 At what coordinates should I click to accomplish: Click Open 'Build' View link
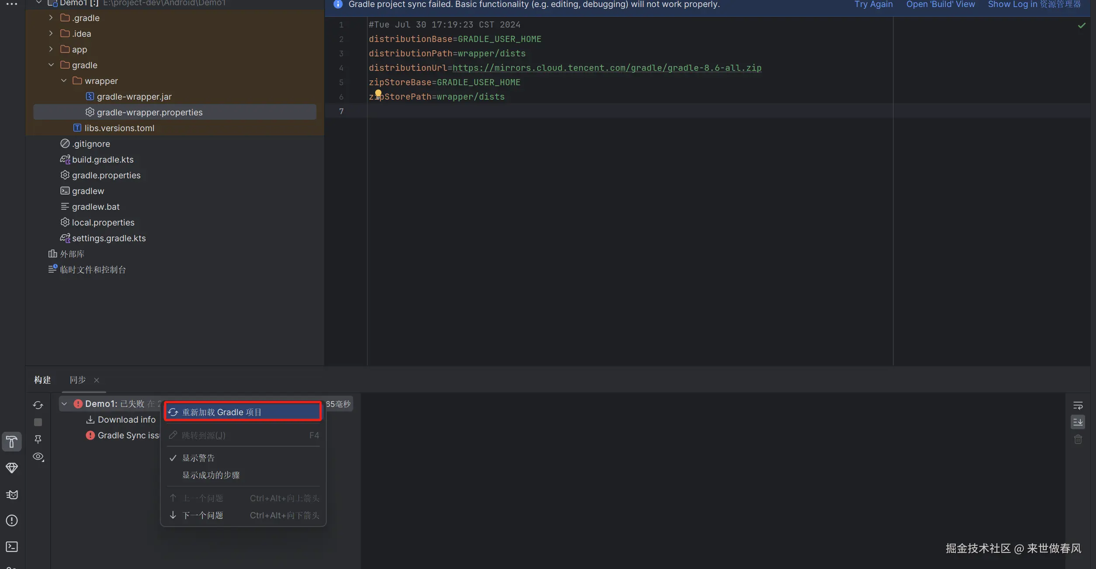tap(940, 4)
